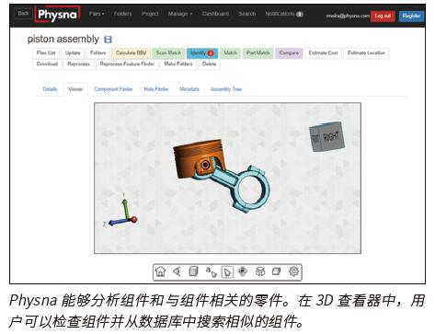Click the user email address in the header
Screen dimensions: 435x334
click(x=348, y=16)
